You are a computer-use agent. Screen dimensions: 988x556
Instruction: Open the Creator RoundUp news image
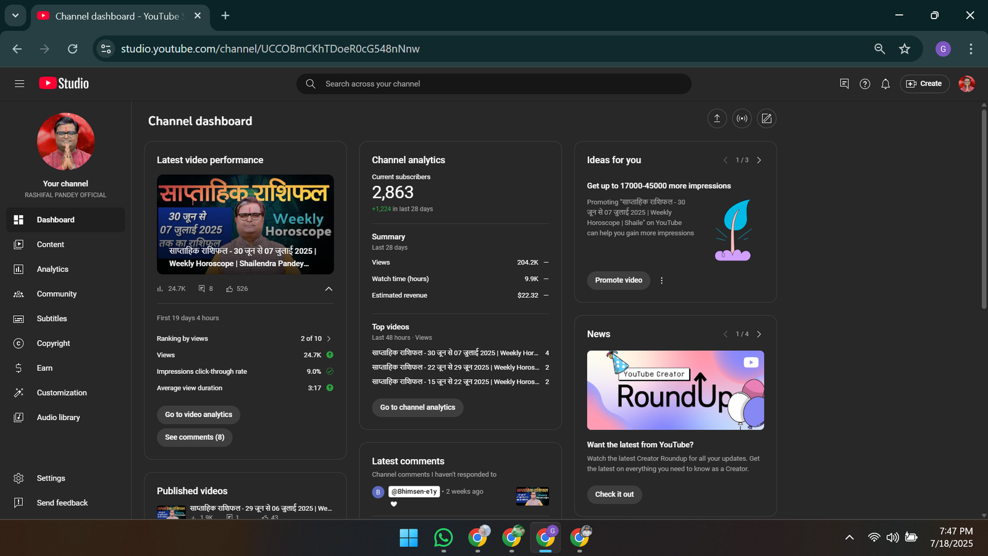pyautogui.click(x=676, y=390)
